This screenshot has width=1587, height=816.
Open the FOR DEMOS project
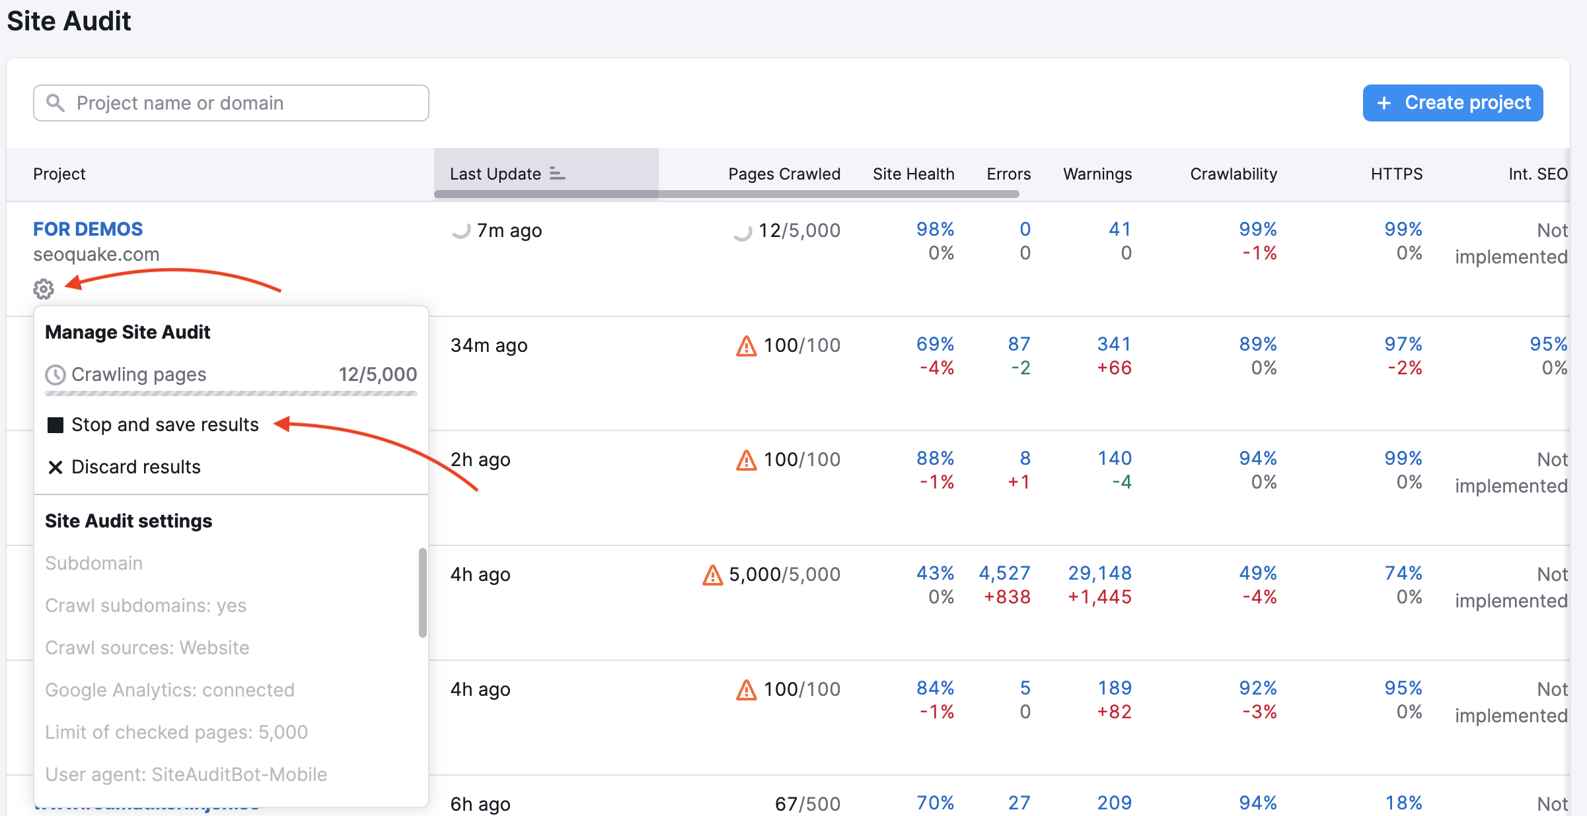87,228
